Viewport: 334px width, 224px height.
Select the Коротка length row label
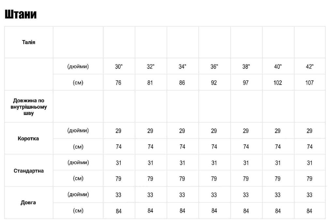click(28, 139)
